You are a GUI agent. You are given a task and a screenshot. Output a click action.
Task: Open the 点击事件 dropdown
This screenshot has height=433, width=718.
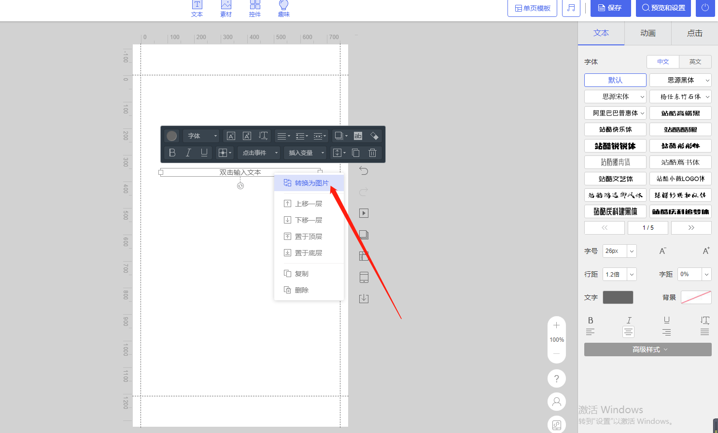pyautogui.click(x=260, y=153)
